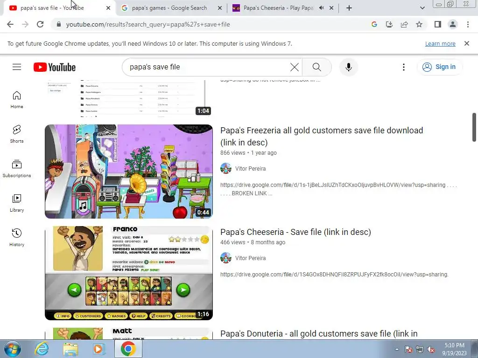Viewport: 478px width, 358px height.
Task: Click the magnifier search button
Action: click(317, 67)
